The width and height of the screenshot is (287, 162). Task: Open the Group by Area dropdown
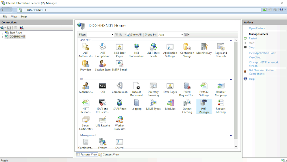pyautogui.click(x=170, y=35)
